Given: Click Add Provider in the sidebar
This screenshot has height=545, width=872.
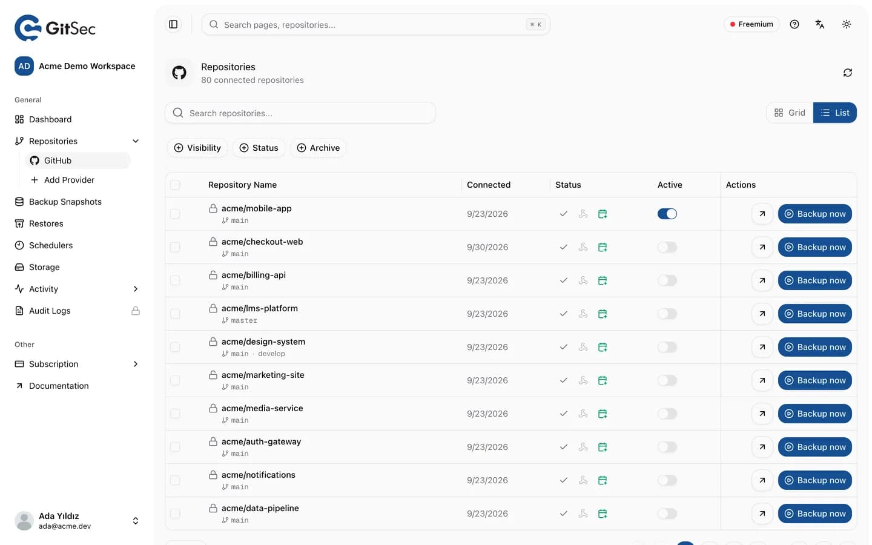Looking at the screenshot, I should (x=78, y=180).
